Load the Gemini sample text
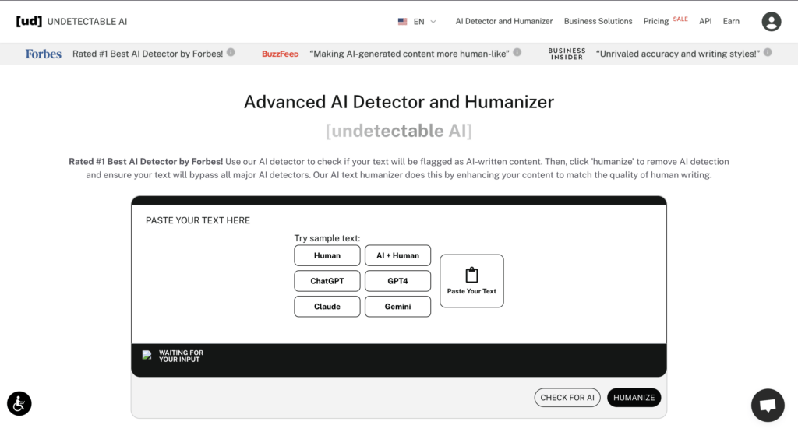Screen dimensions: 798x432 tap(397, 307)
